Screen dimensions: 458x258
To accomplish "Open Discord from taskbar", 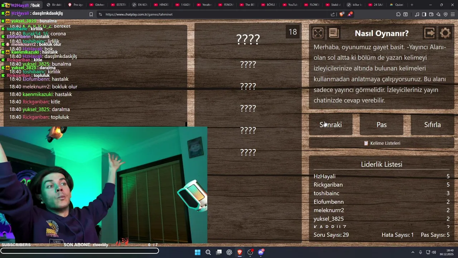I will click(x=261, y=252).
